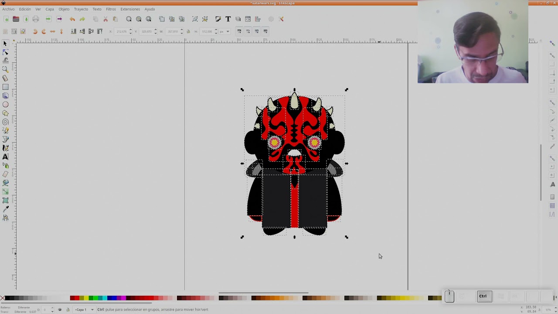This screenshot has width=558, height=314.
Task: Select the Bezier pen tool
Action: pyautogui.click(x=5, y=140)
